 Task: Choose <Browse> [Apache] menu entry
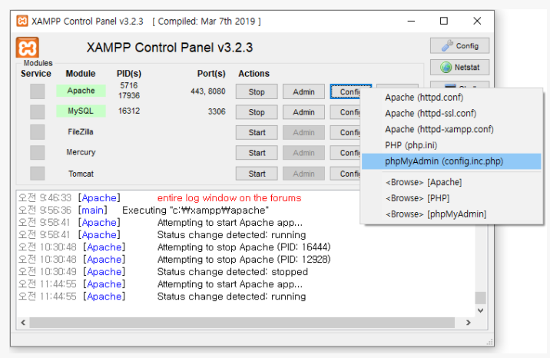[452, 182]
